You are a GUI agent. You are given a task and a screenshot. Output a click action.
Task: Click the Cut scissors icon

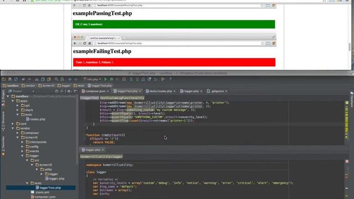(37, 79)
